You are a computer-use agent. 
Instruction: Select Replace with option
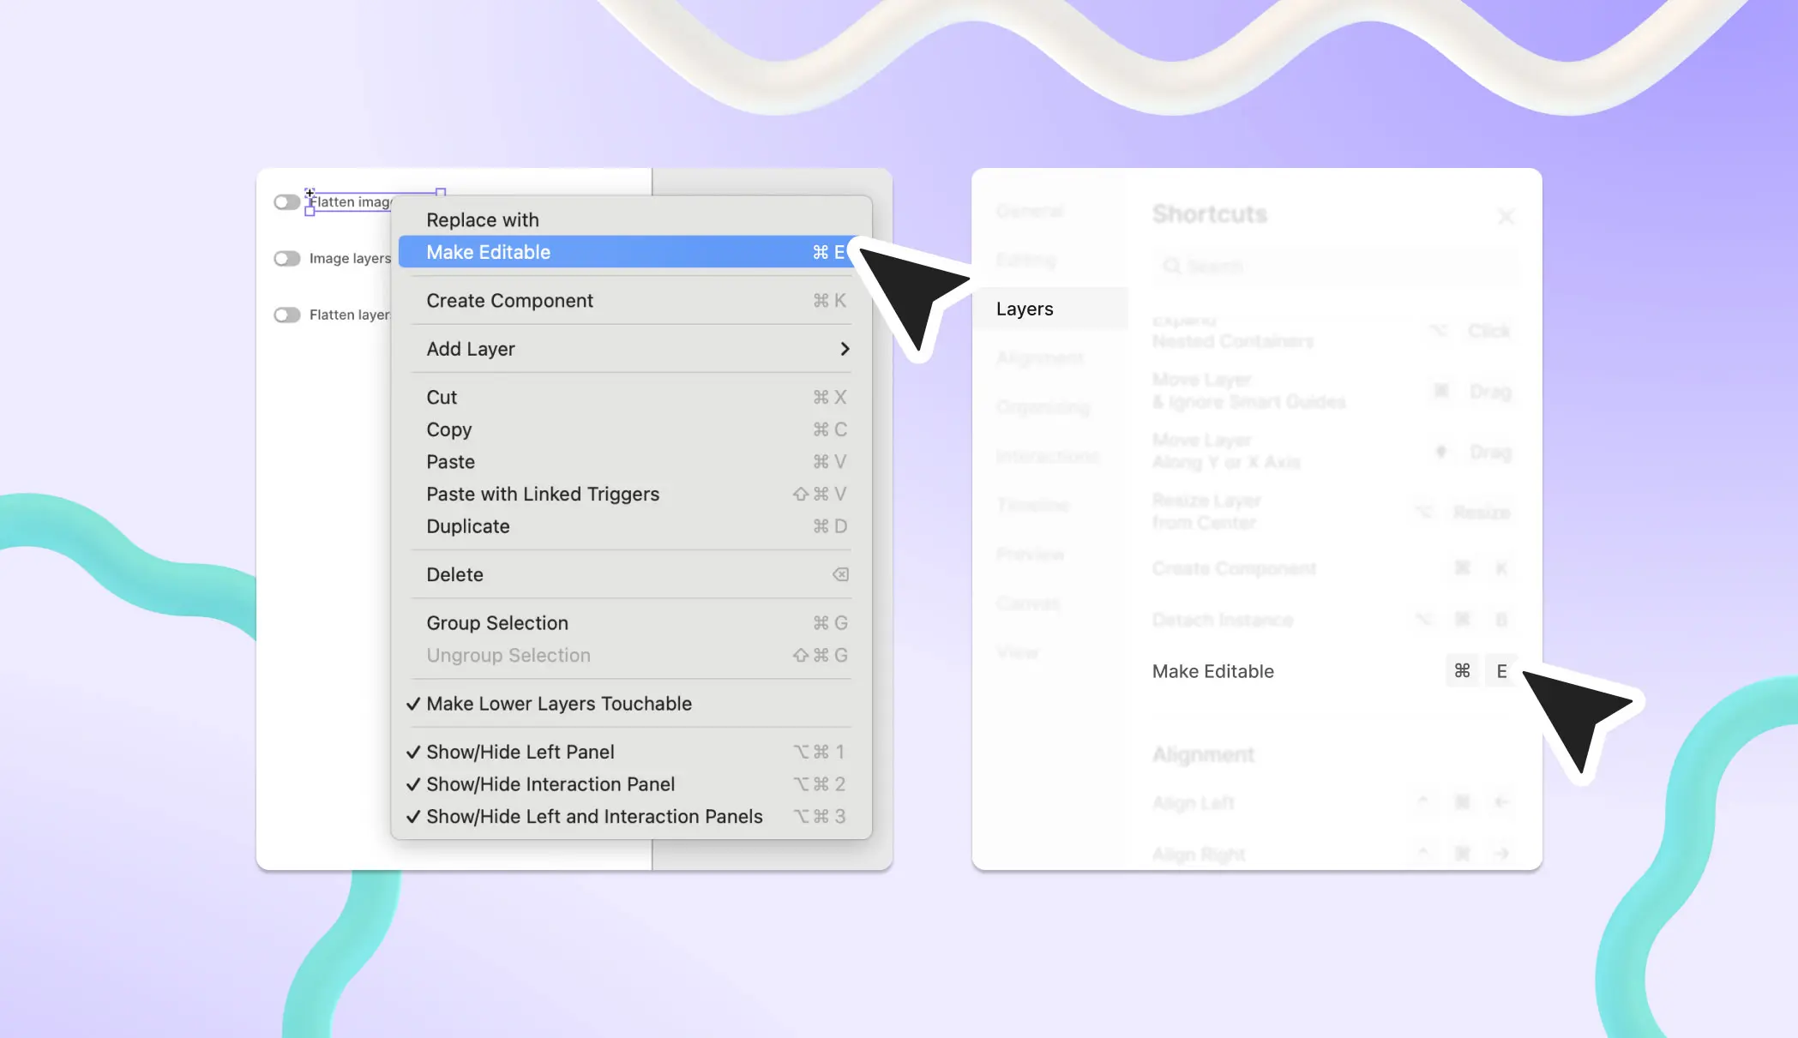coord(481,220)
